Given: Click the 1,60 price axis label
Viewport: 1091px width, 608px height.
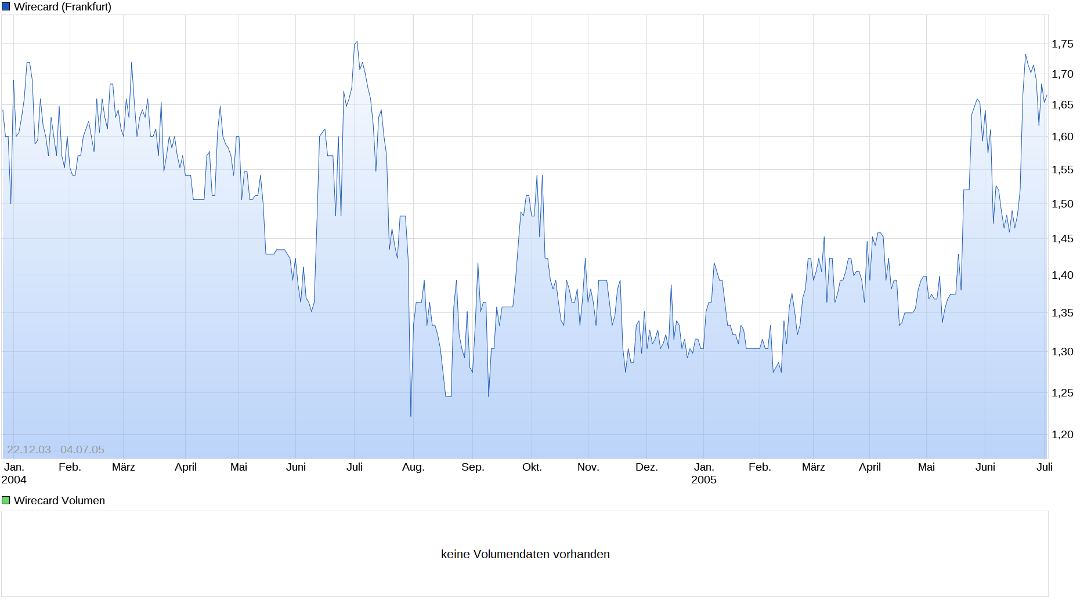Looking at the screenshot, I should 1063,137.
